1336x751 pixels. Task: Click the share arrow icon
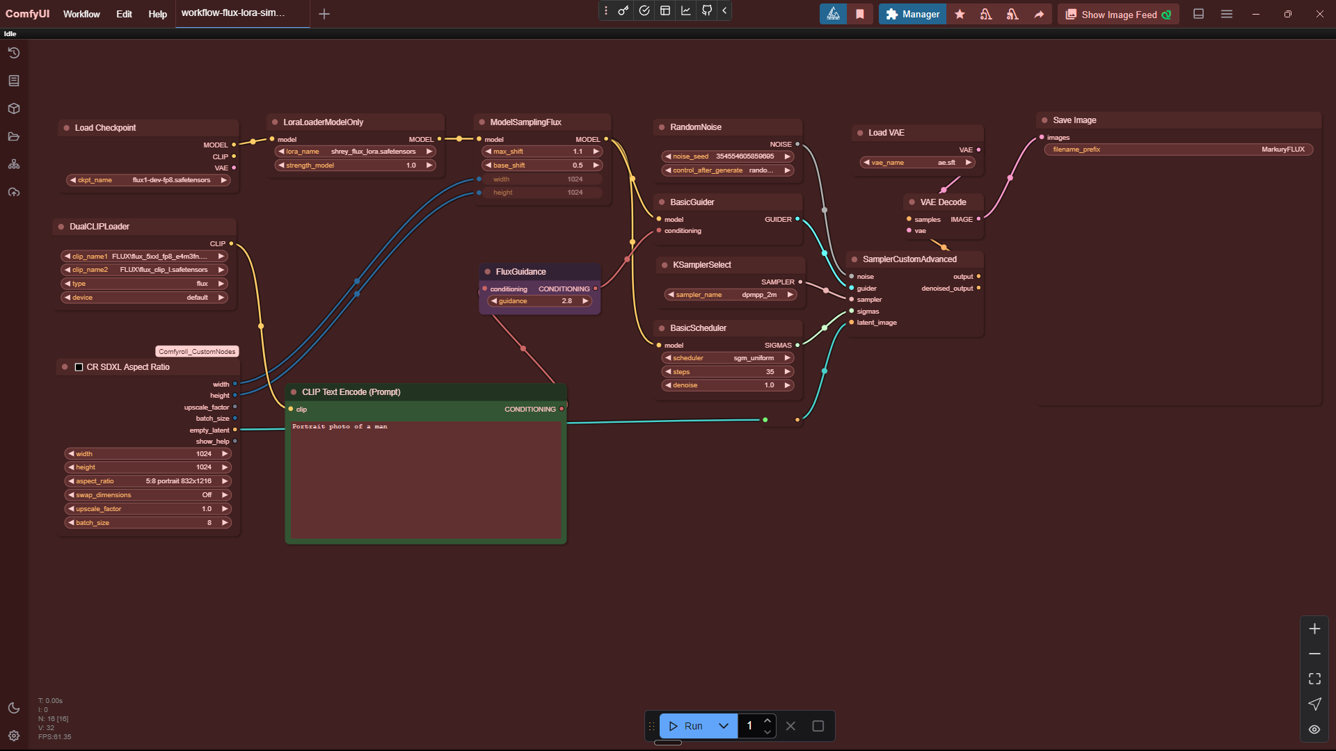pyautogui.click(x=1039, y=14)
